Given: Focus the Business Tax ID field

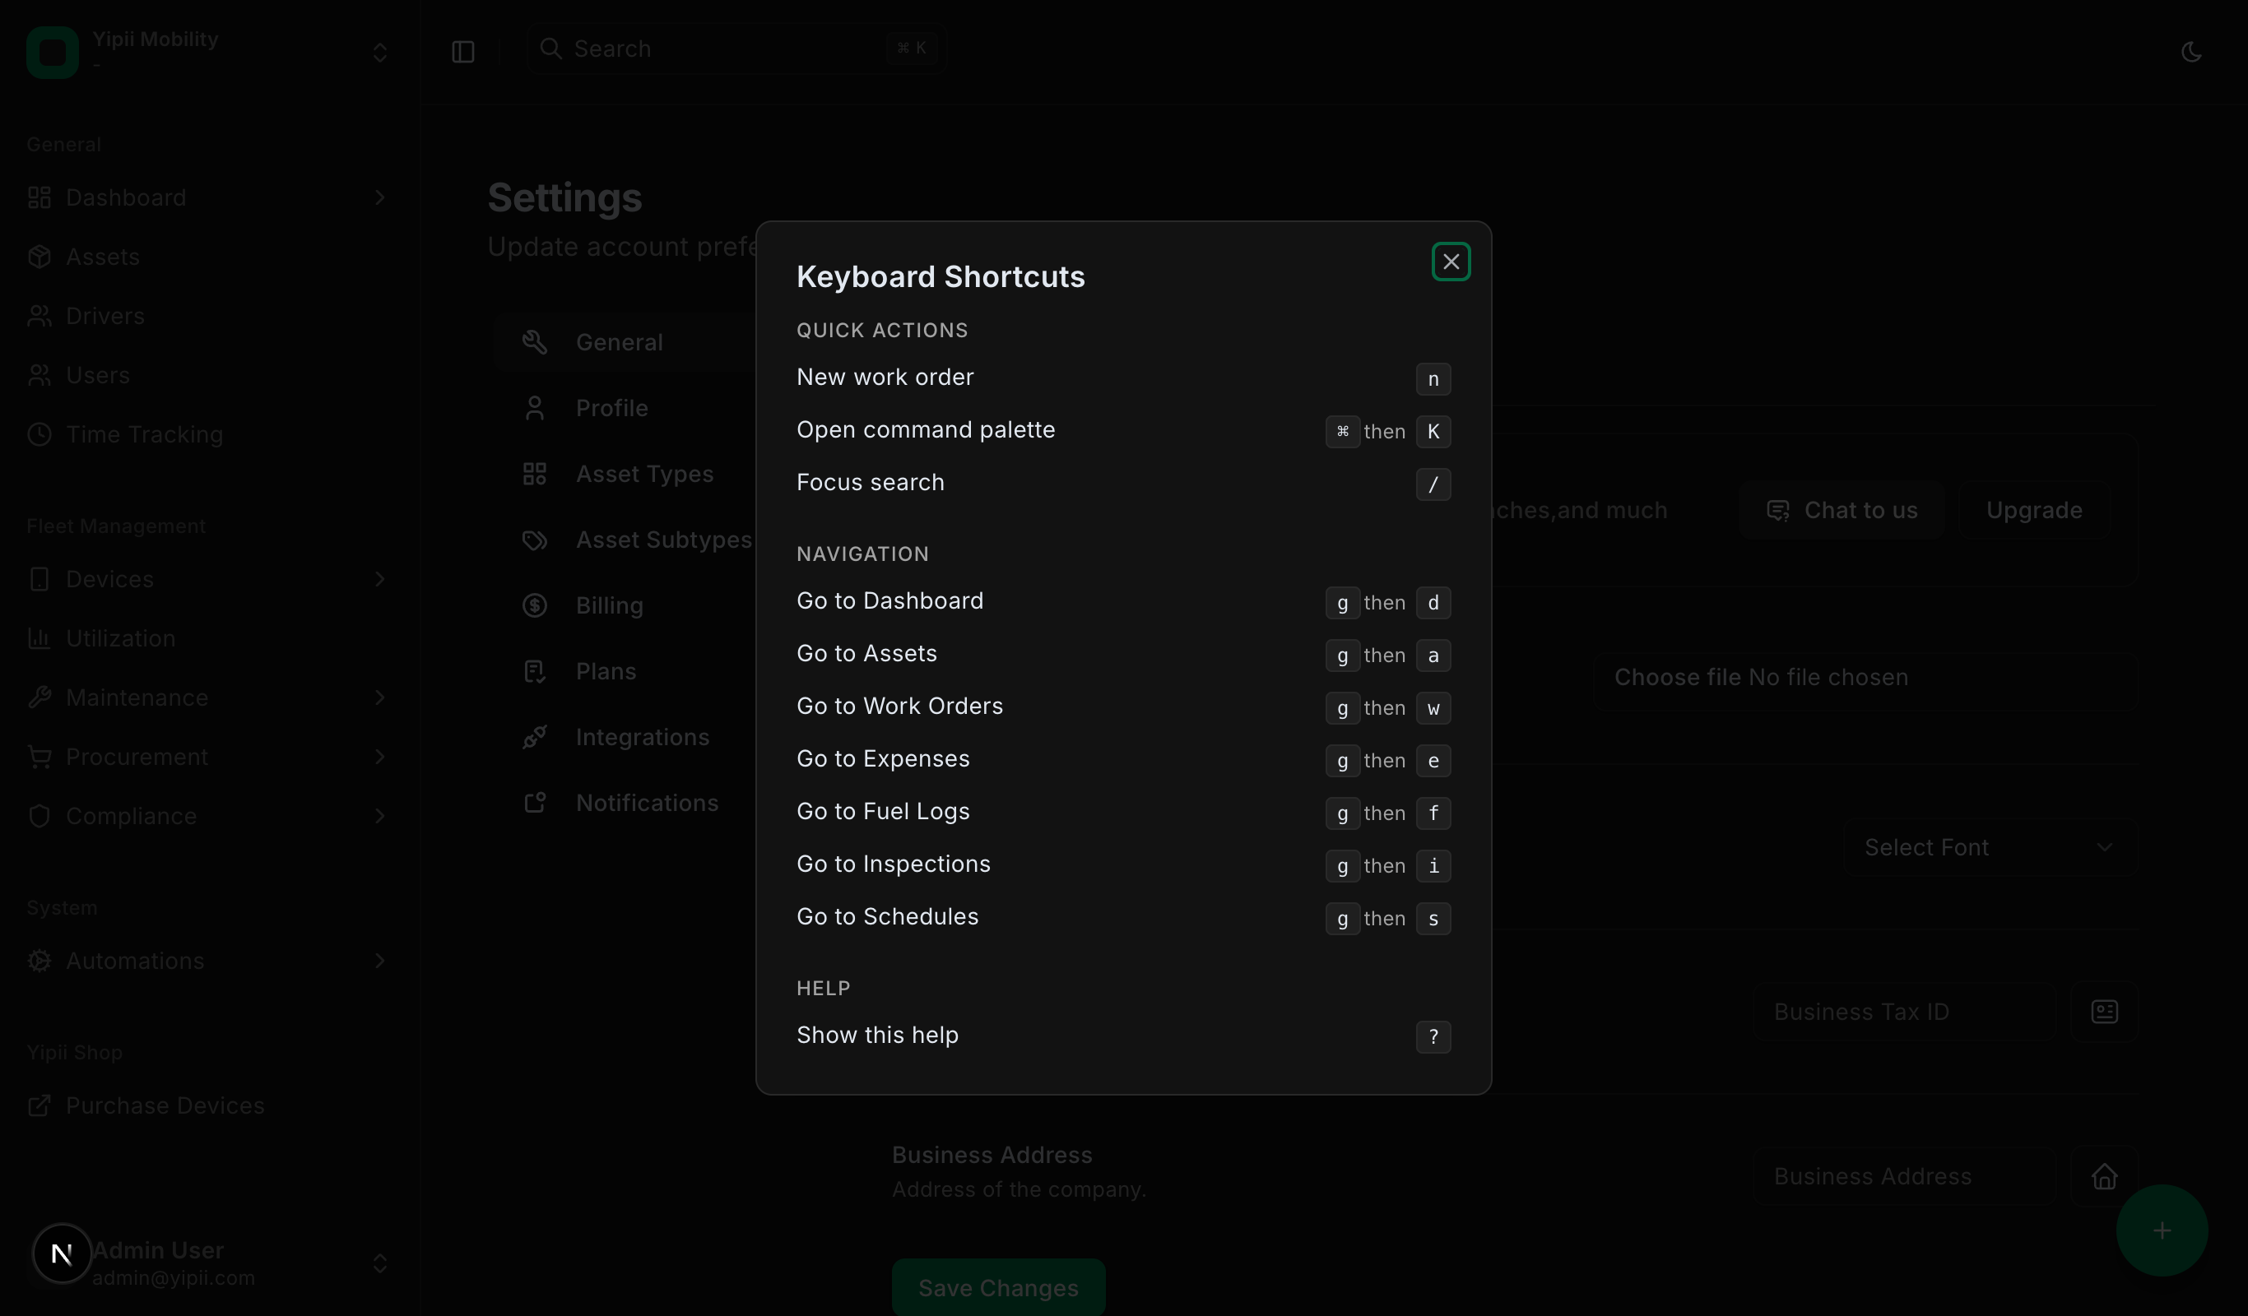Looking at the screenshot, I should (1905, 1012).
